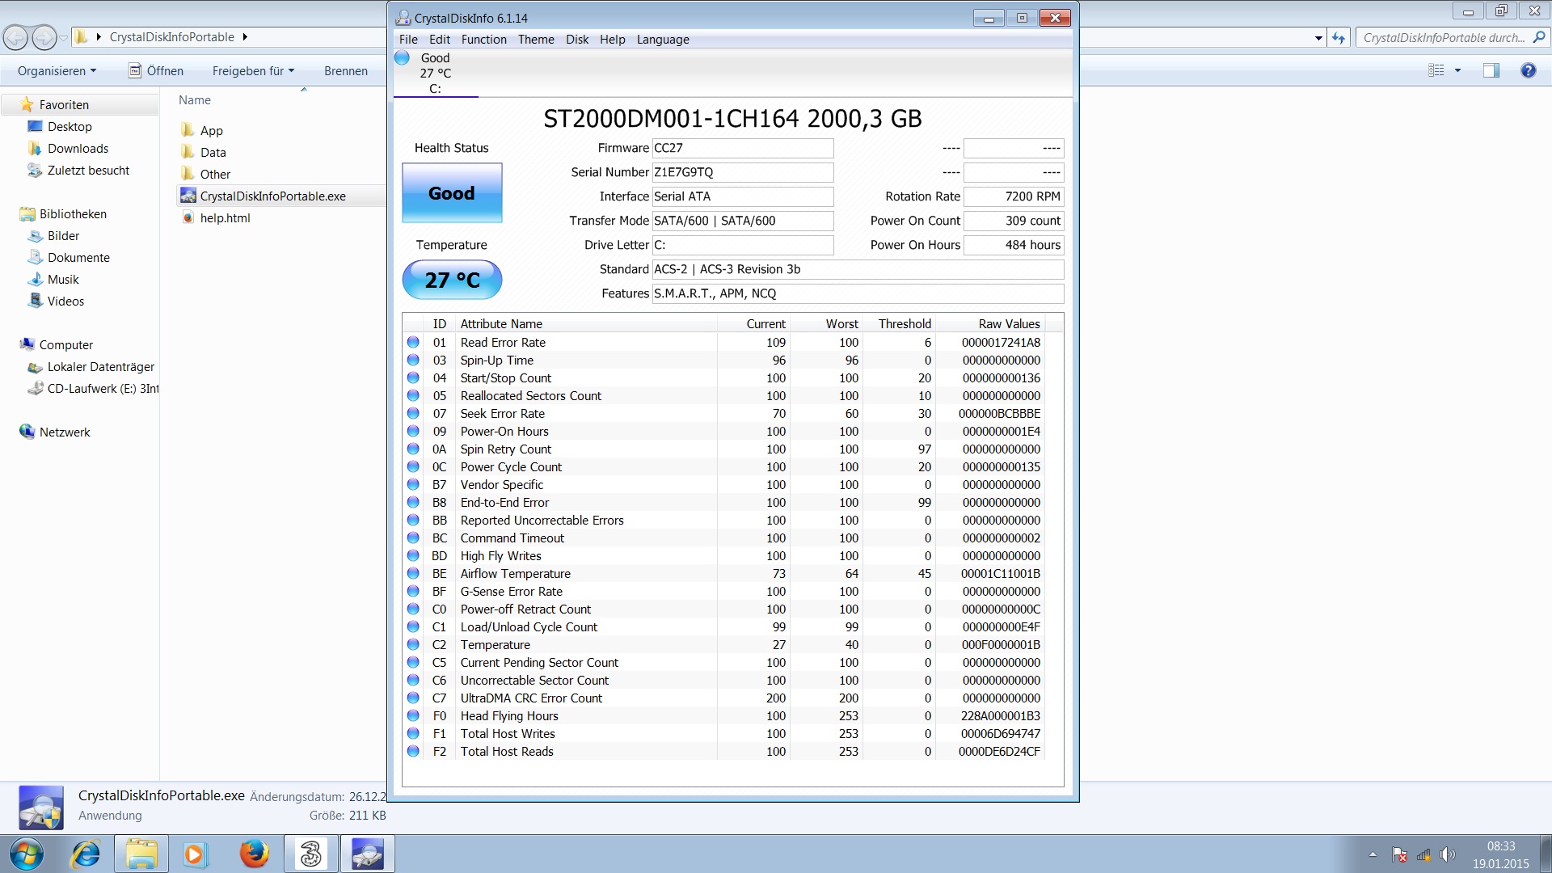Image resolution: width=1552 pixels, height=873 pixels.
Task: Open the view options dropdown arrow
Action: (x=1458, y=71)
